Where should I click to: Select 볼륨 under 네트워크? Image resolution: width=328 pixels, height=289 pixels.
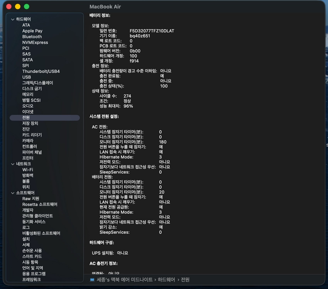(x=26, y=181)
